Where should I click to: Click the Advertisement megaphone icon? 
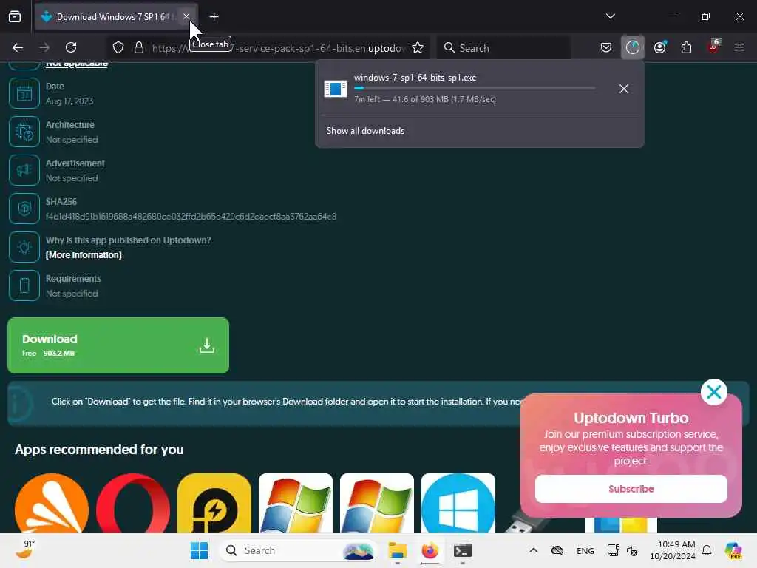24,170
